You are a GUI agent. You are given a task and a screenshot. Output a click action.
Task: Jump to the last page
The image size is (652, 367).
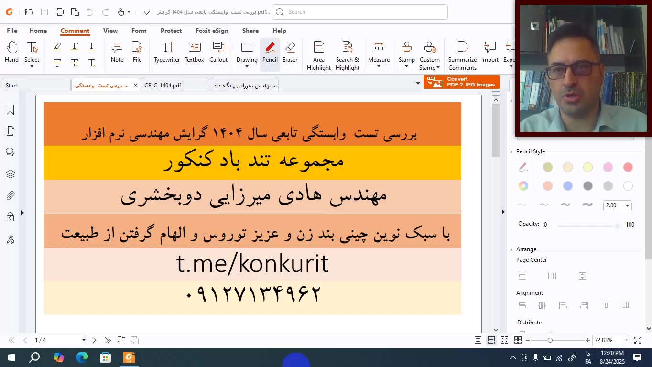pyautogui.click(x=108, y=340)
